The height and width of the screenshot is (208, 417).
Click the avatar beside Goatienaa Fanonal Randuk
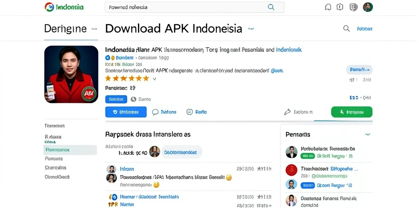coord(291,201)
